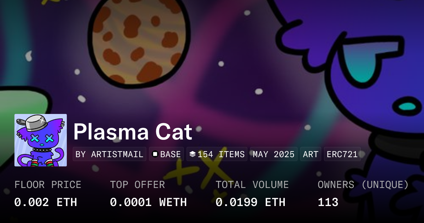Click the 154 ITEMS count text
Screen dimensions: 424x223
pos(221,154)
